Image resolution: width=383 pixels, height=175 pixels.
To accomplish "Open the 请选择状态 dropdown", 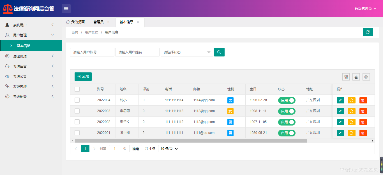I will coord(187,52).
